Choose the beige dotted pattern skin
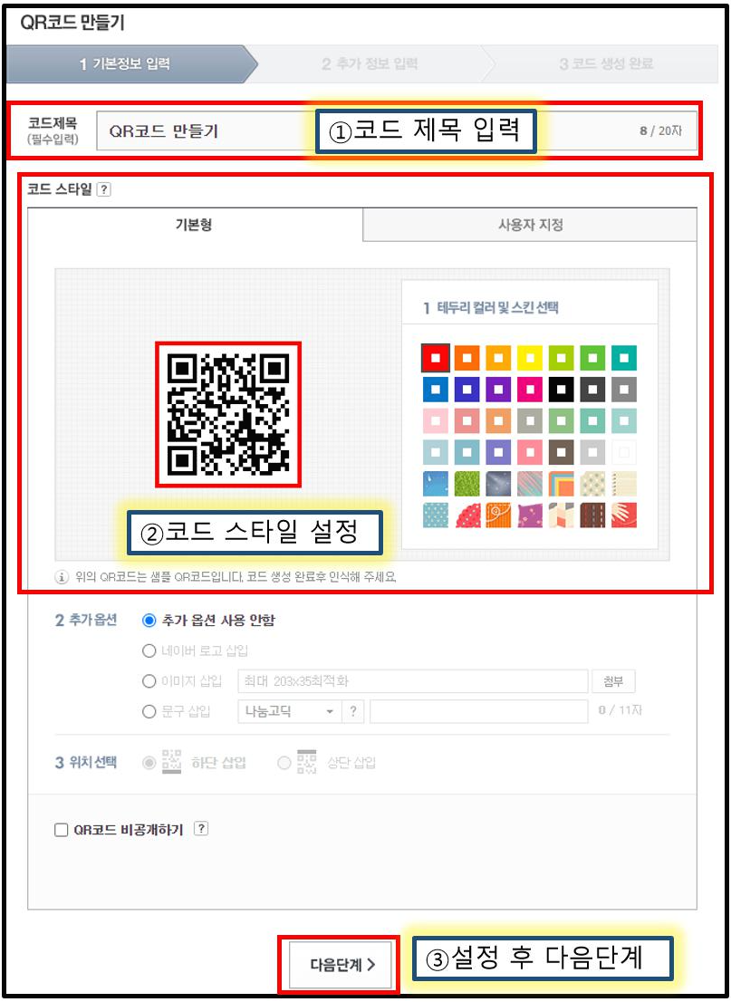This screenshot has height=1002, width=731. [x=592, y=484]
